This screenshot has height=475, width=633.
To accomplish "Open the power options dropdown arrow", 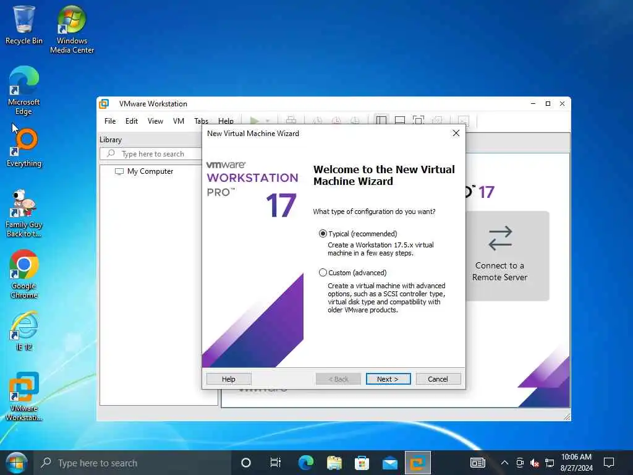I will [267, 121].
